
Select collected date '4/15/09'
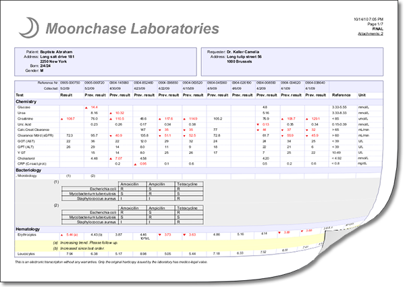tap(188, 88)
